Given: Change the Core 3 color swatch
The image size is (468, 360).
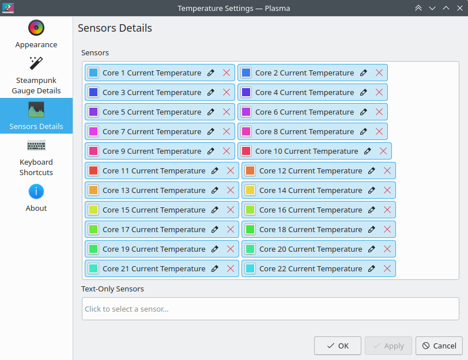Looking at the screenshot, I should [x=93, y=93].
